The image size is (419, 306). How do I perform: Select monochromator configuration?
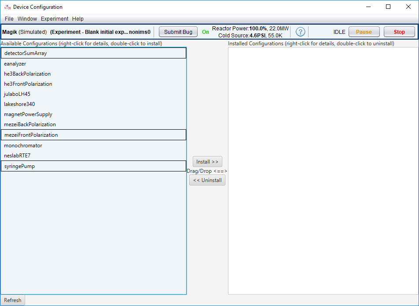click(x=93, y=146)
